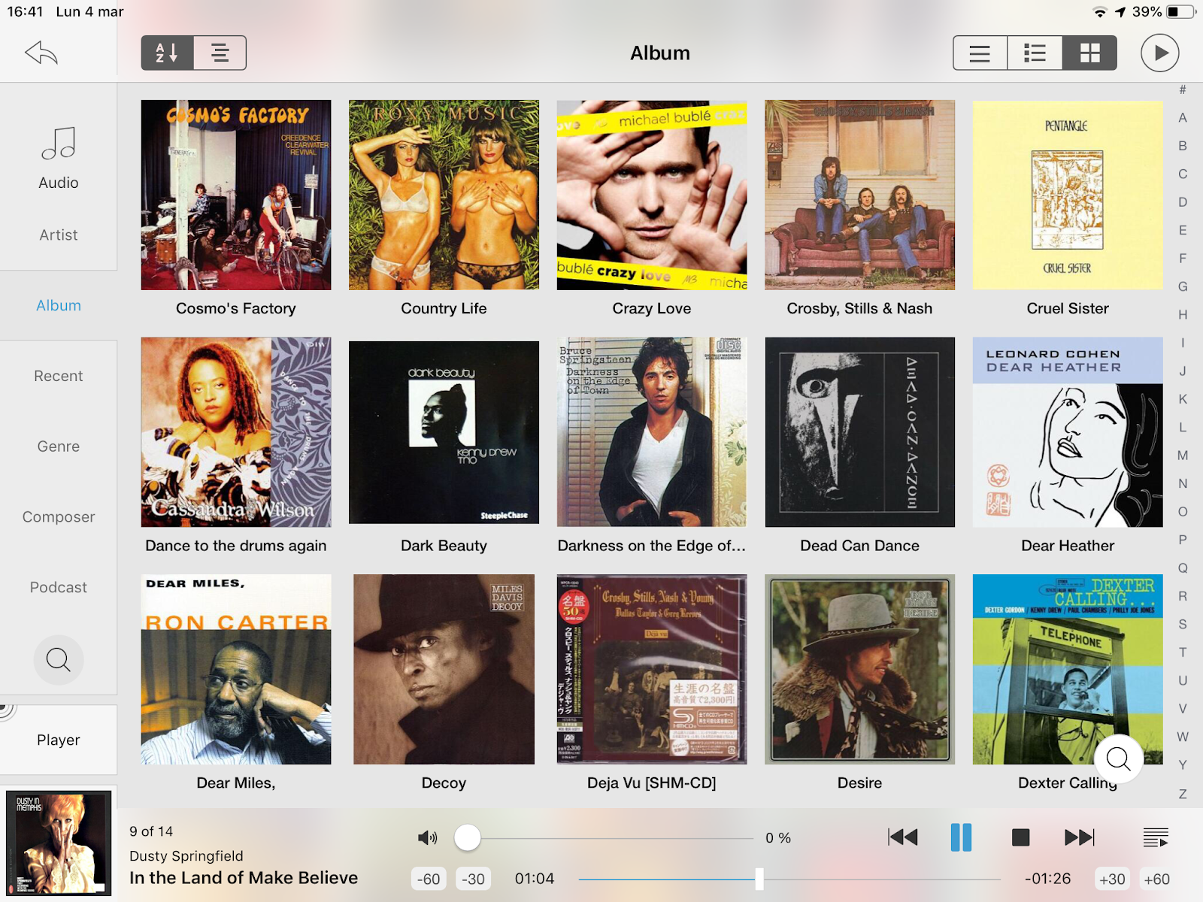Jump to letter Z in index
This screenshot has width=1203, height=902.
click(x=1183, y=793)
